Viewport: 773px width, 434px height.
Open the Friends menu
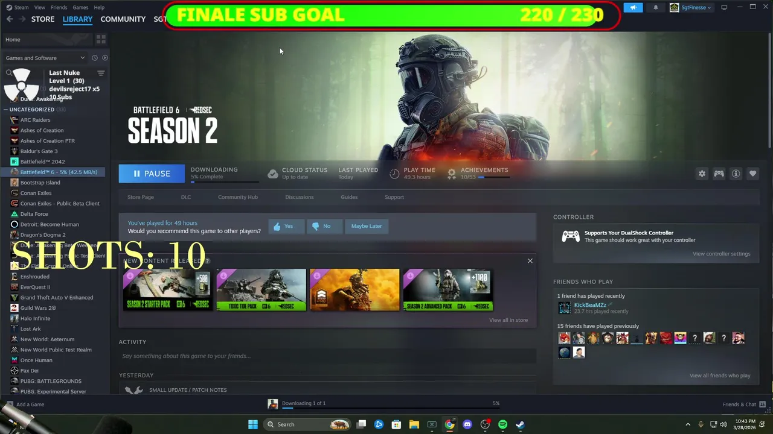coord(59,7)
